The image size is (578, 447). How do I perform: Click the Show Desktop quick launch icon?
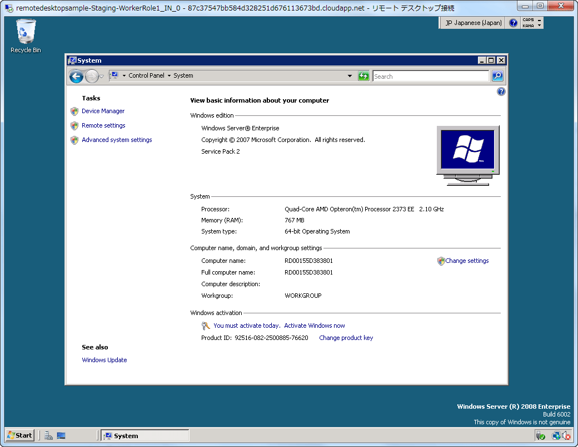[61, 435]
